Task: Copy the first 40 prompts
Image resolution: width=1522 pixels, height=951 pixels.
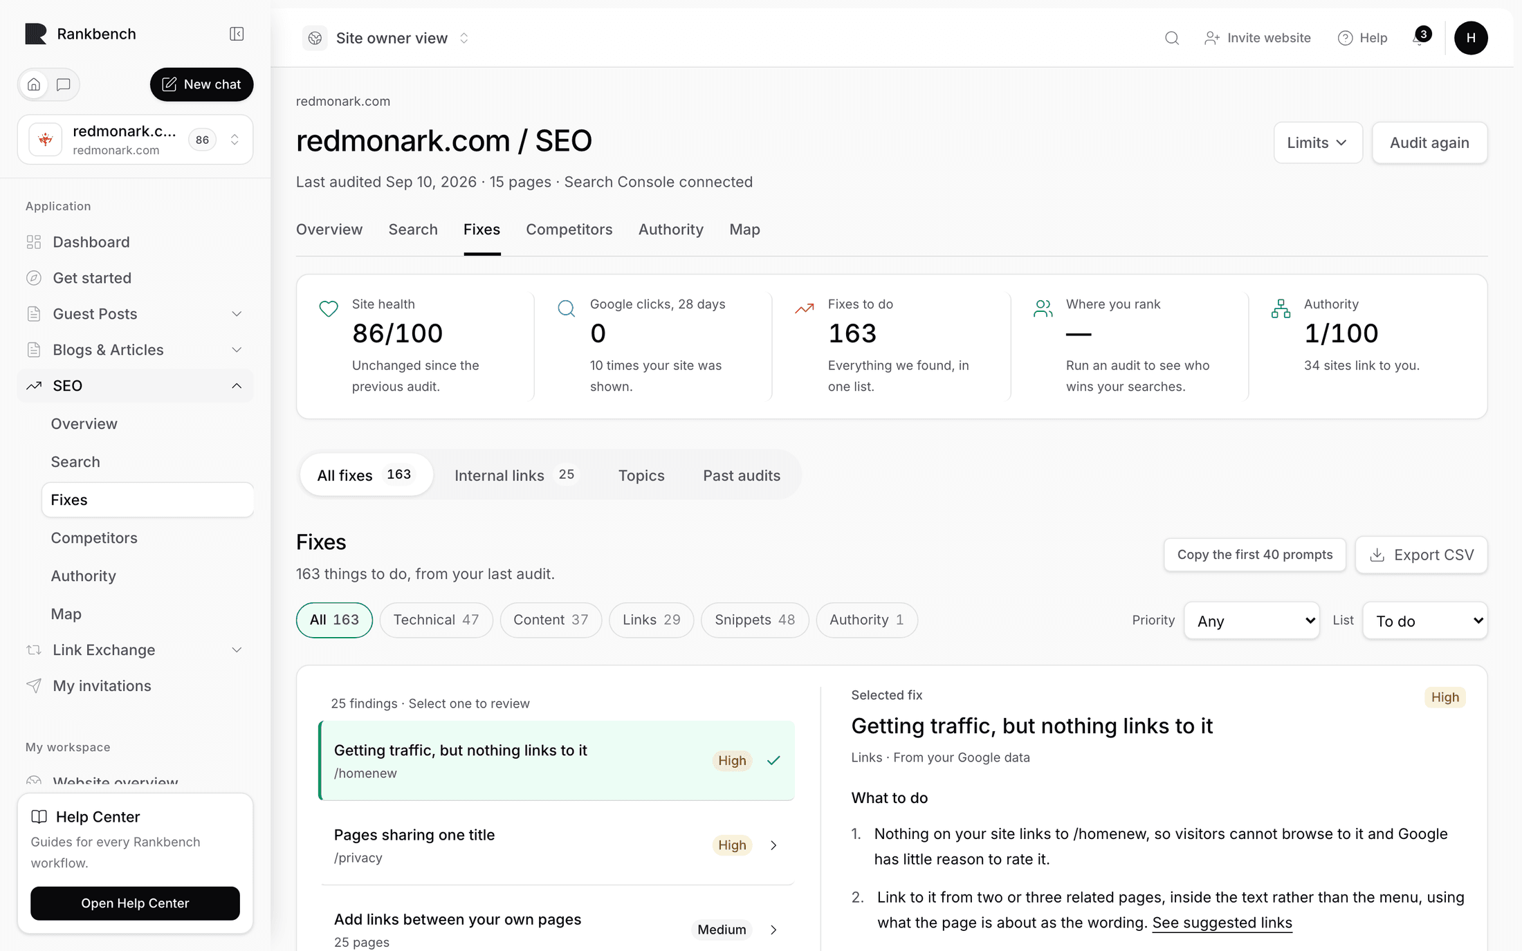Action: [1254, 555]
